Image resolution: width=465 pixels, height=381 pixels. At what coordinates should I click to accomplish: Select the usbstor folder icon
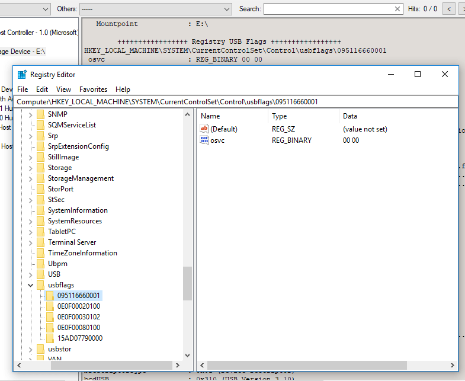tap(41, 349)
